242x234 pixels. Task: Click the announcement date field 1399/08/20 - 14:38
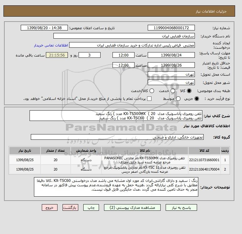pyautogui.click(x=44, y=28)
